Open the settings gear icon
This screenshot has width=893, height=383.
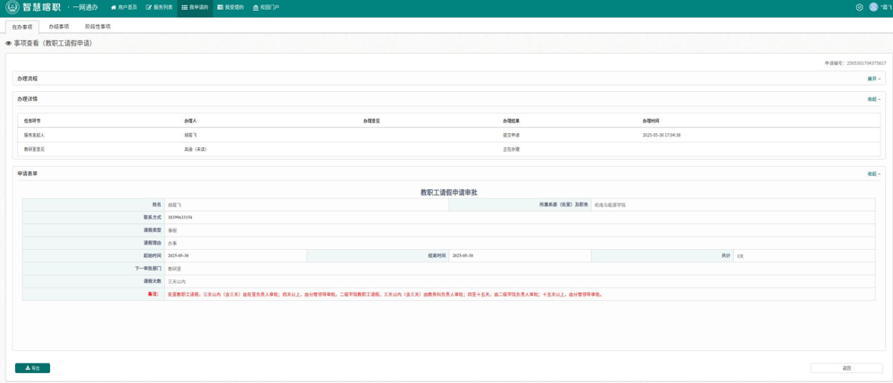pos(859,7)
